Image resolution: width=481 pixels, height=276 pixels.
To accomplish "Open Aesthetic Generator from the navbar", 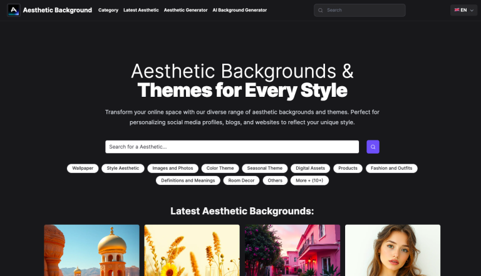I will point(185,10).
